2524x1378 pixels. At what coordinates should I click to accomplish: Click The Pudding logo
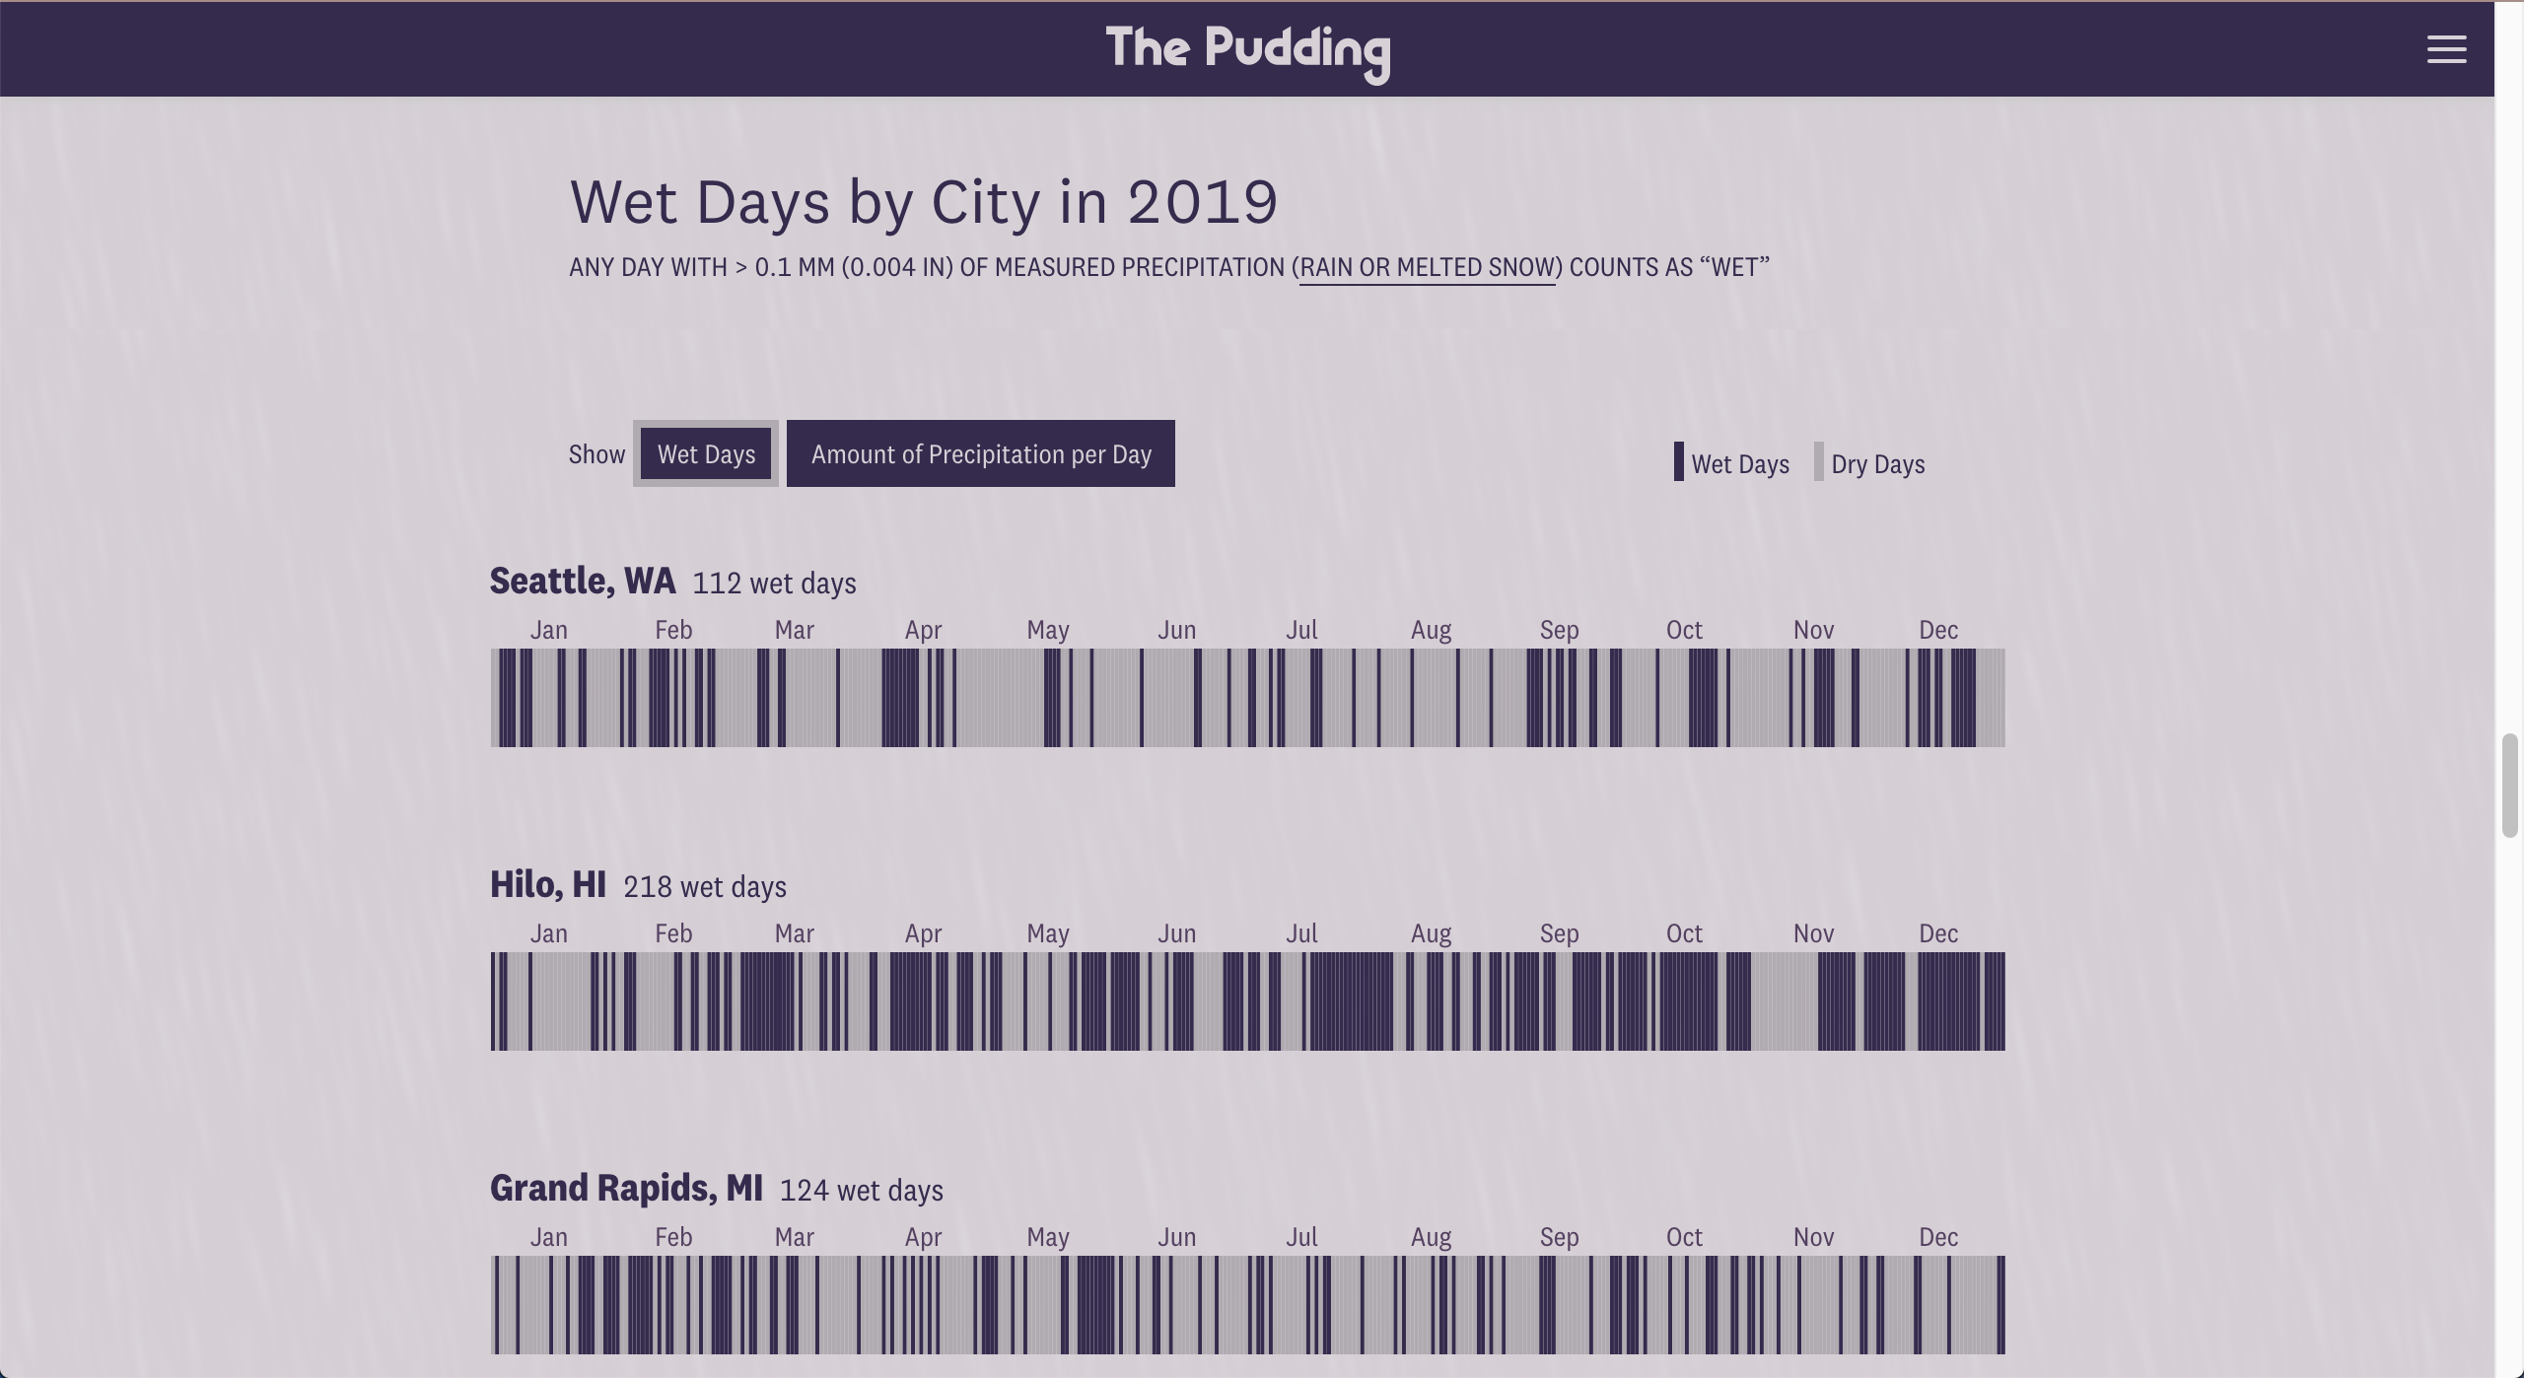click(x=1248, y=52)
